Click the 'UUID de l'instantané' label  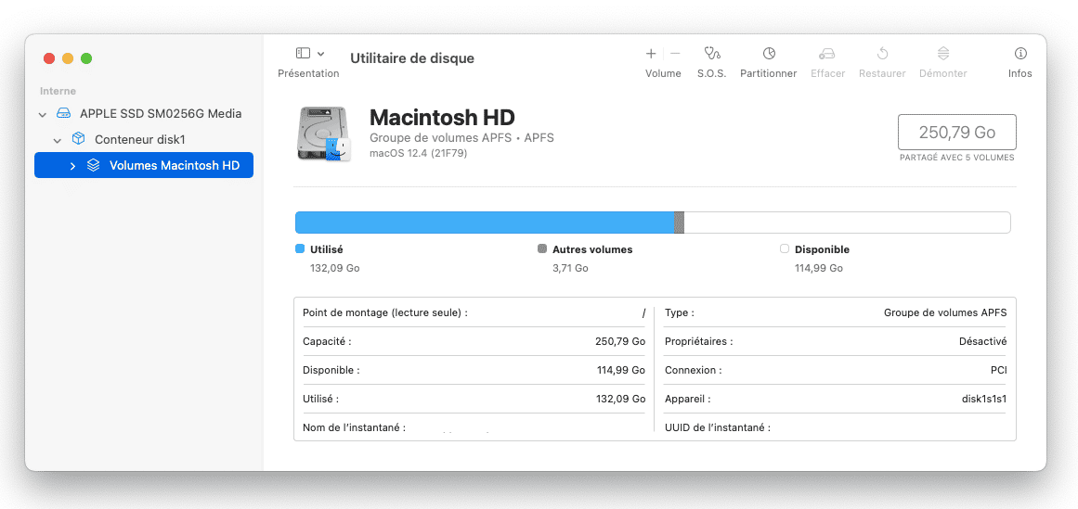717,427
